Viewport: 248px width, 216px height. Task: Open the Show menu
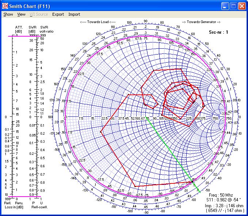point(8,15)
